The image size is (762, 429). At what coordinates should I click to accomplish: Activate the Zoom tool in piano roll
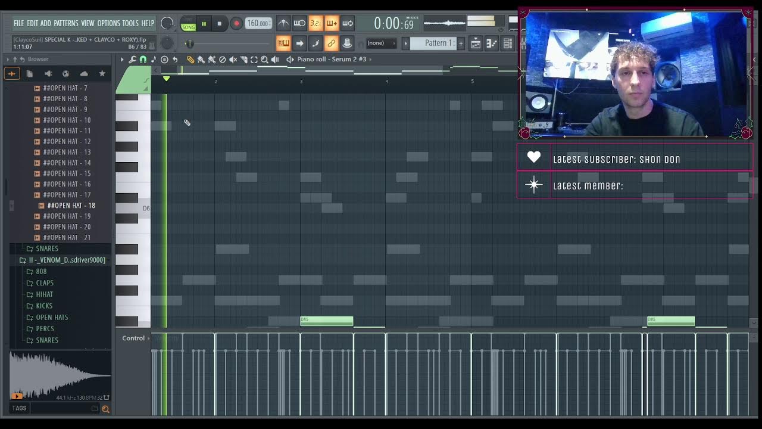(264, 59)
